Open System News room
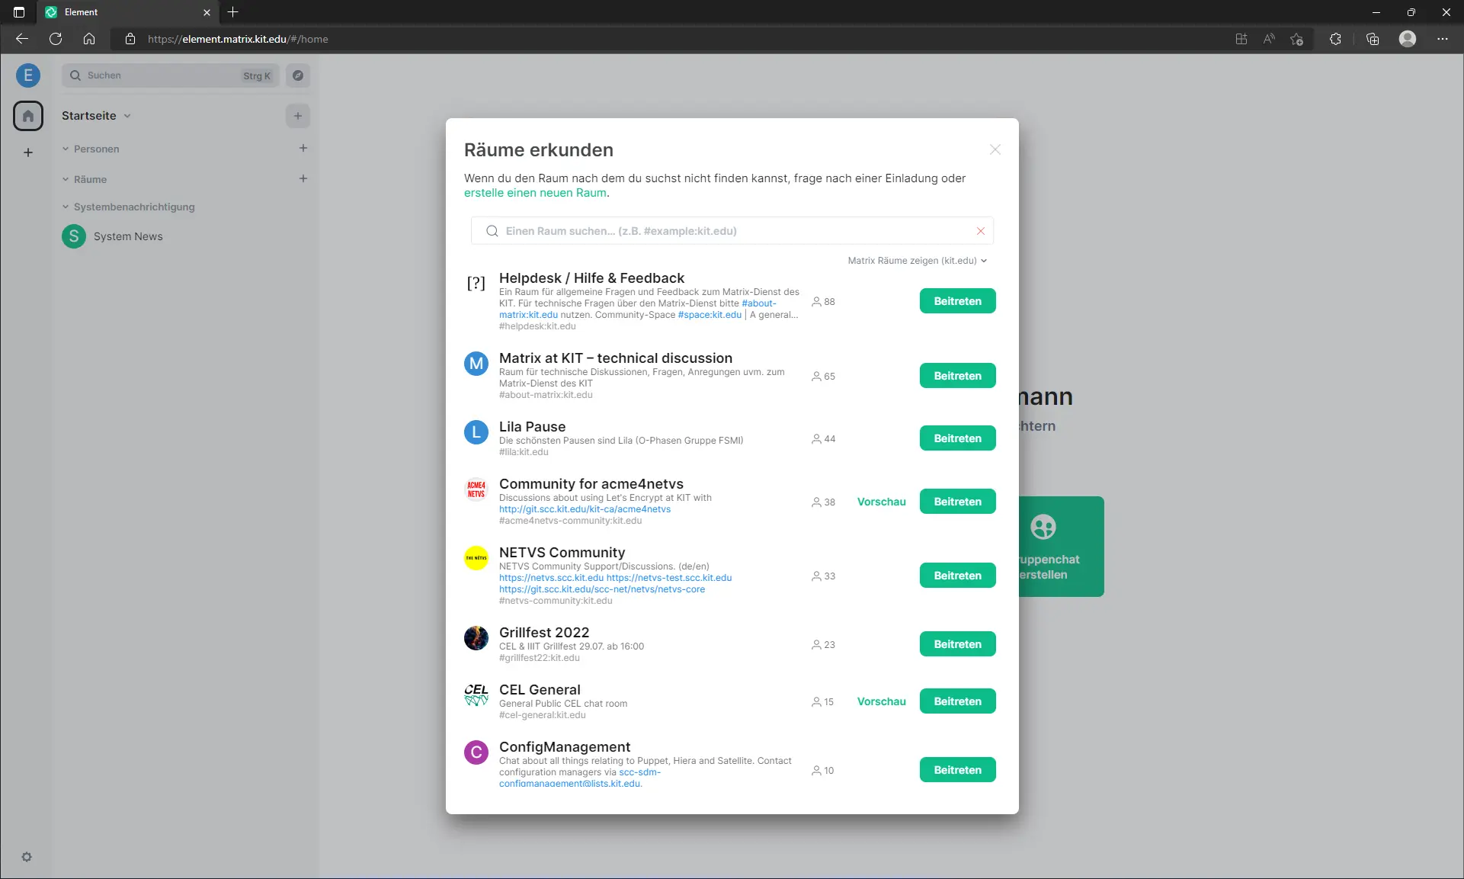This screenshot has height=879, width=1464. (128, 236)
